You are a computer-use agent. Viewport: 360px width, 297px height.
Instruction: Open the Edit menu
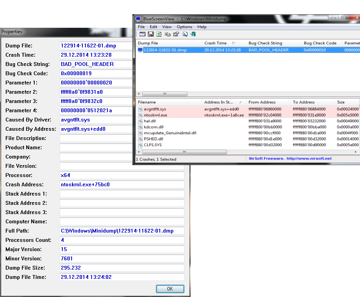coord(153,27)
